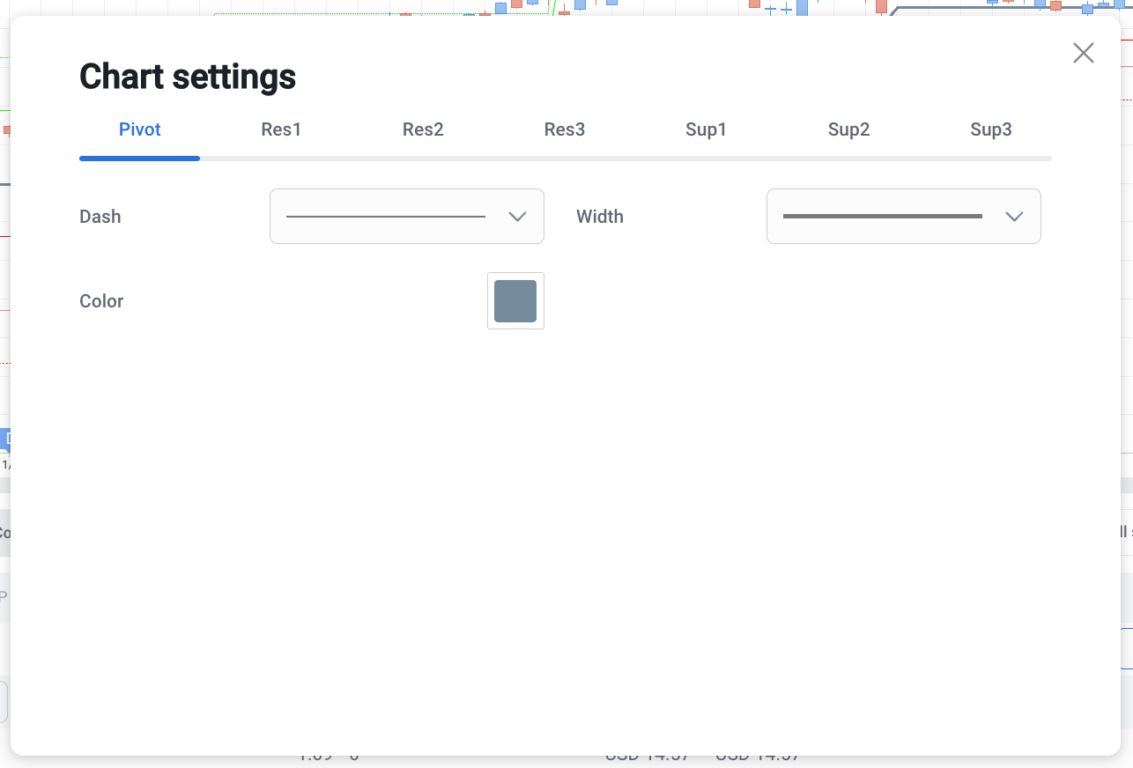Expand the Width line thickness dropdown

click(903, 216)
